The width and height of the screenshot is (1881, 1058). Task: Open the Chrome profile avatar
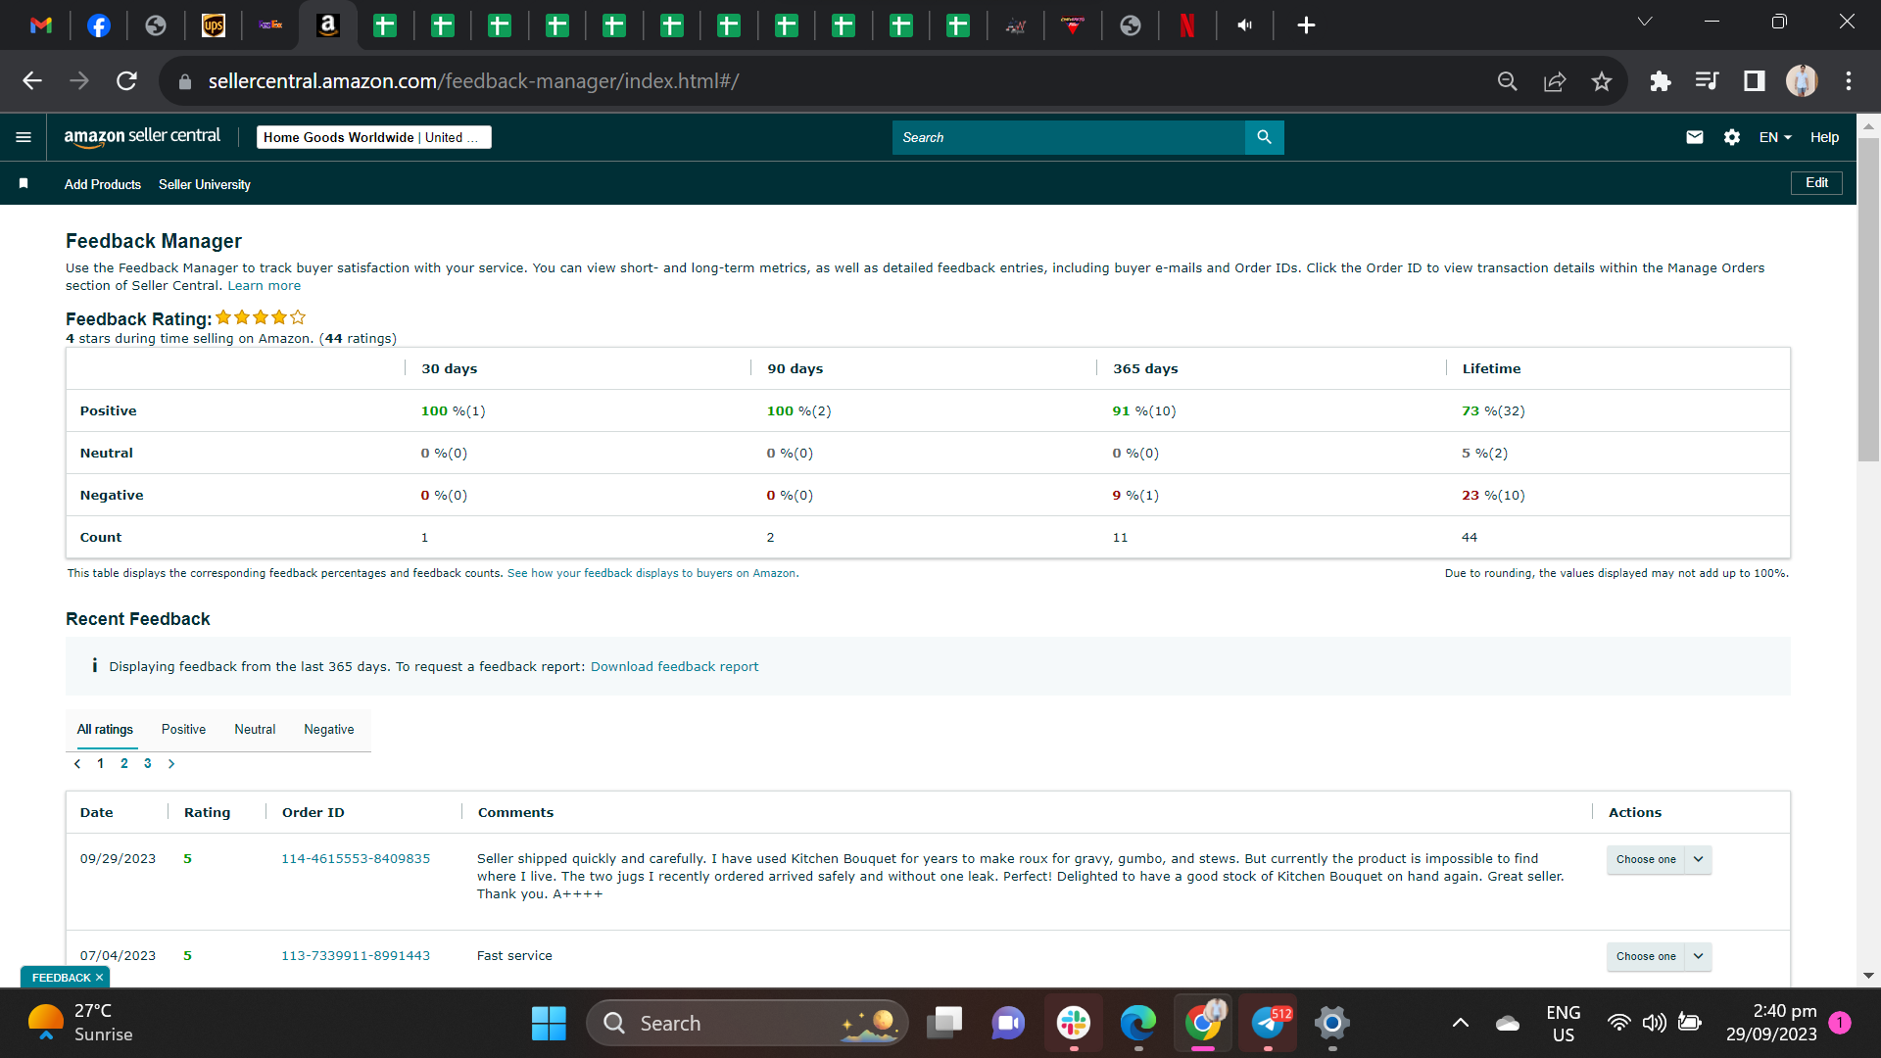point(1802,81)
